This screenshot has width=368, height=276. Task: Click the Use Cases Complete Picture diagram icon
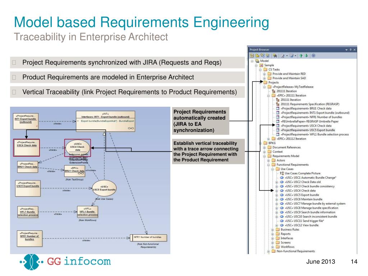[x=282, y=173]
